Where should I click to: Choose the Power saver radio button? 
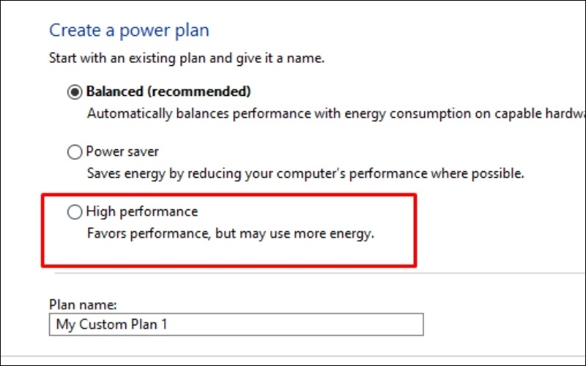coord(75,152)
